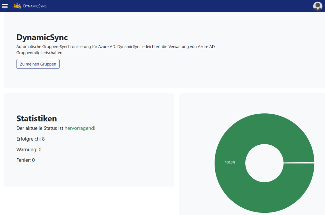Screen dimensions: 325x215
Task: Click the DynamicSync page heading
Action: (42, 37)
